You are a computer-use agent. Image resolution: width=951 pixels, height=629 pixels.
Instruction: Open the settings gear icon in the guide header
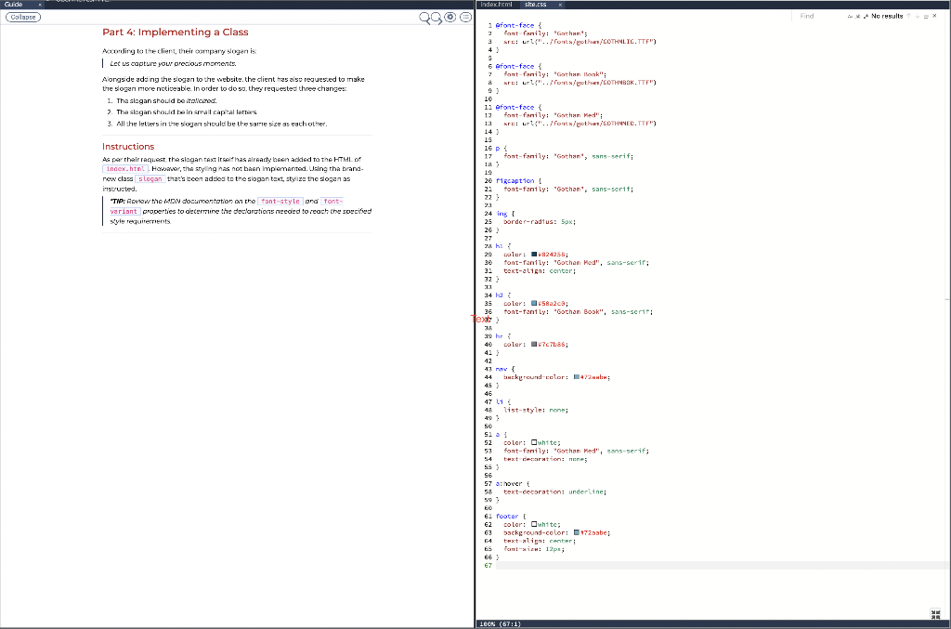[x=449, y=17]
